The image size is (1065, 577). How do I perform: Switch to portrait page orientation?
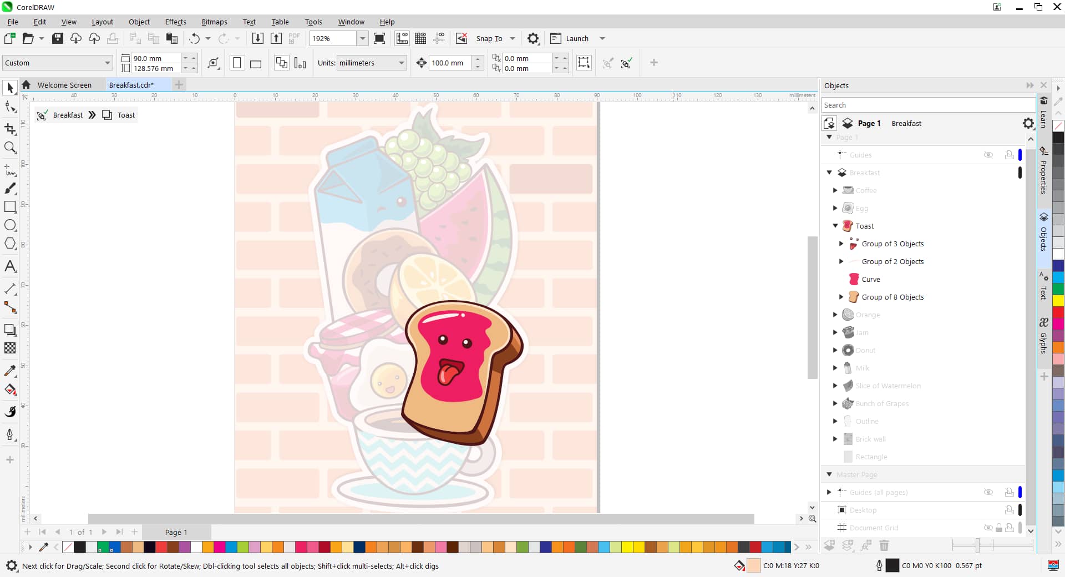tap(237, 63)
